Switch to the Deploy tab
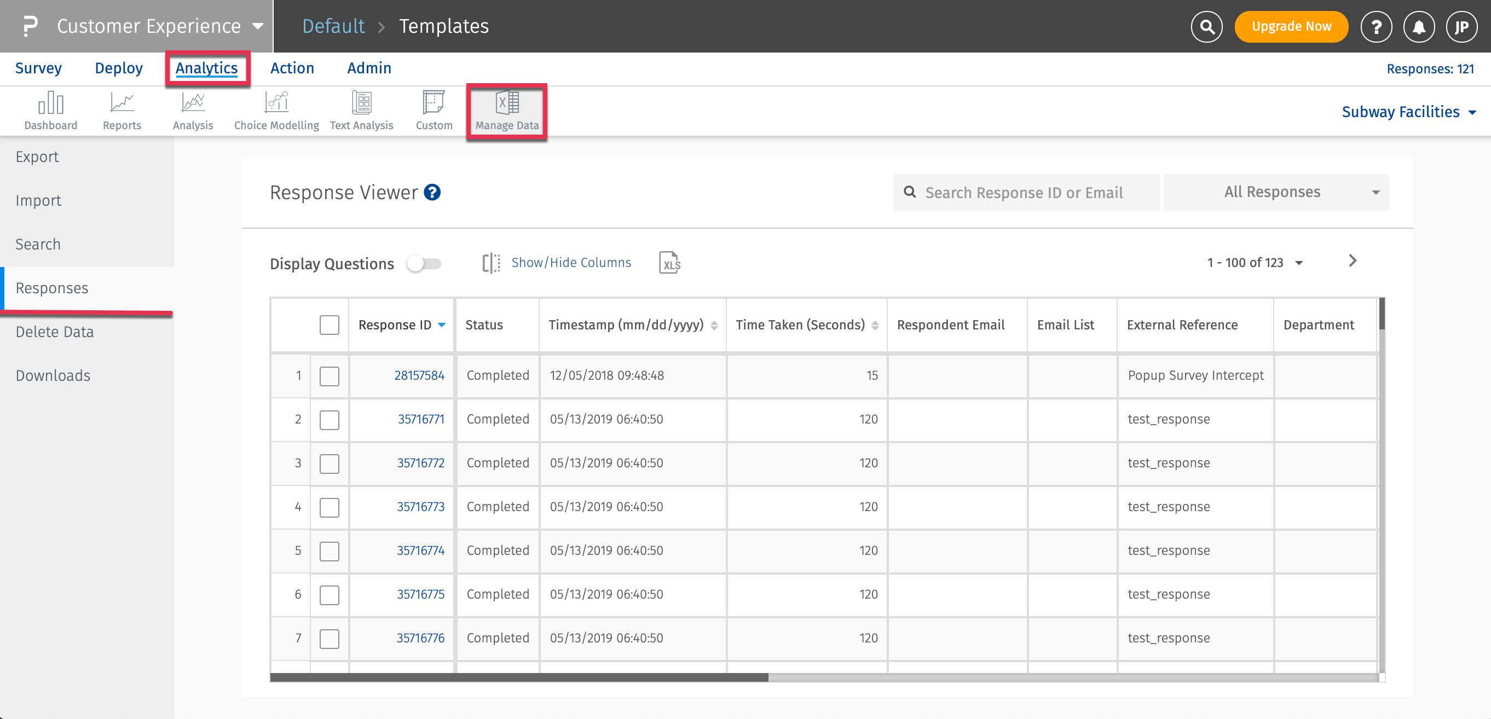 [119, 68]
